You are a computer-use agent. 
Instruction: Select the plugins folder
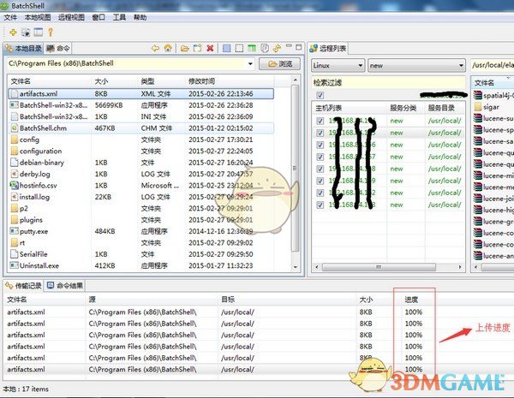click(140, 220)
